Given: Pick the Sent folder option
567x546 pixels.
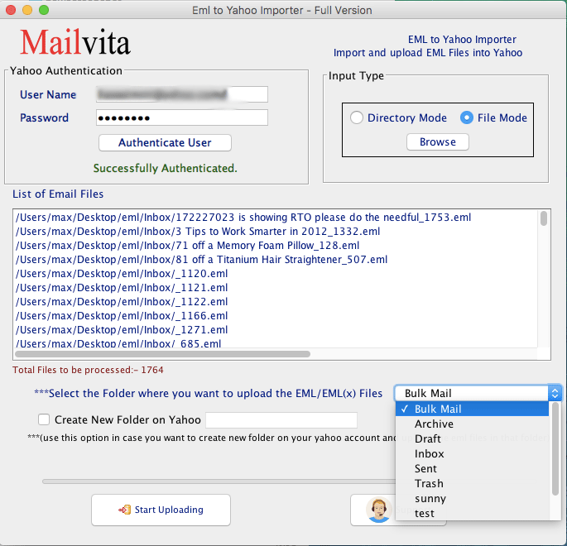Looking at the screenshot, I should coord(425,468).
